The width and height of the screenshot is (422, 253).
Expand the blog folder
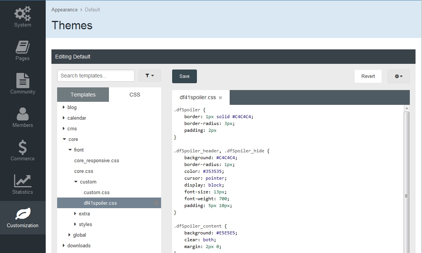click(x=64, y=108)
